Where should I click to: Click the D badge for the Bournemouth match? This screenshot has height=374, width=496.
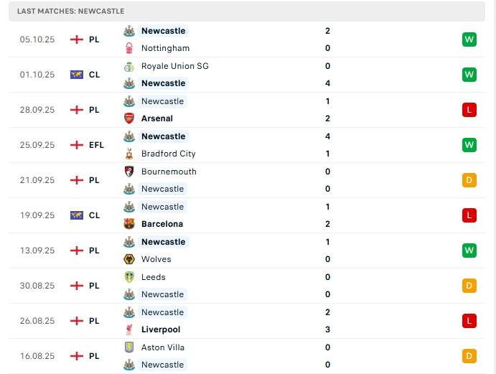tap(469, 180)
